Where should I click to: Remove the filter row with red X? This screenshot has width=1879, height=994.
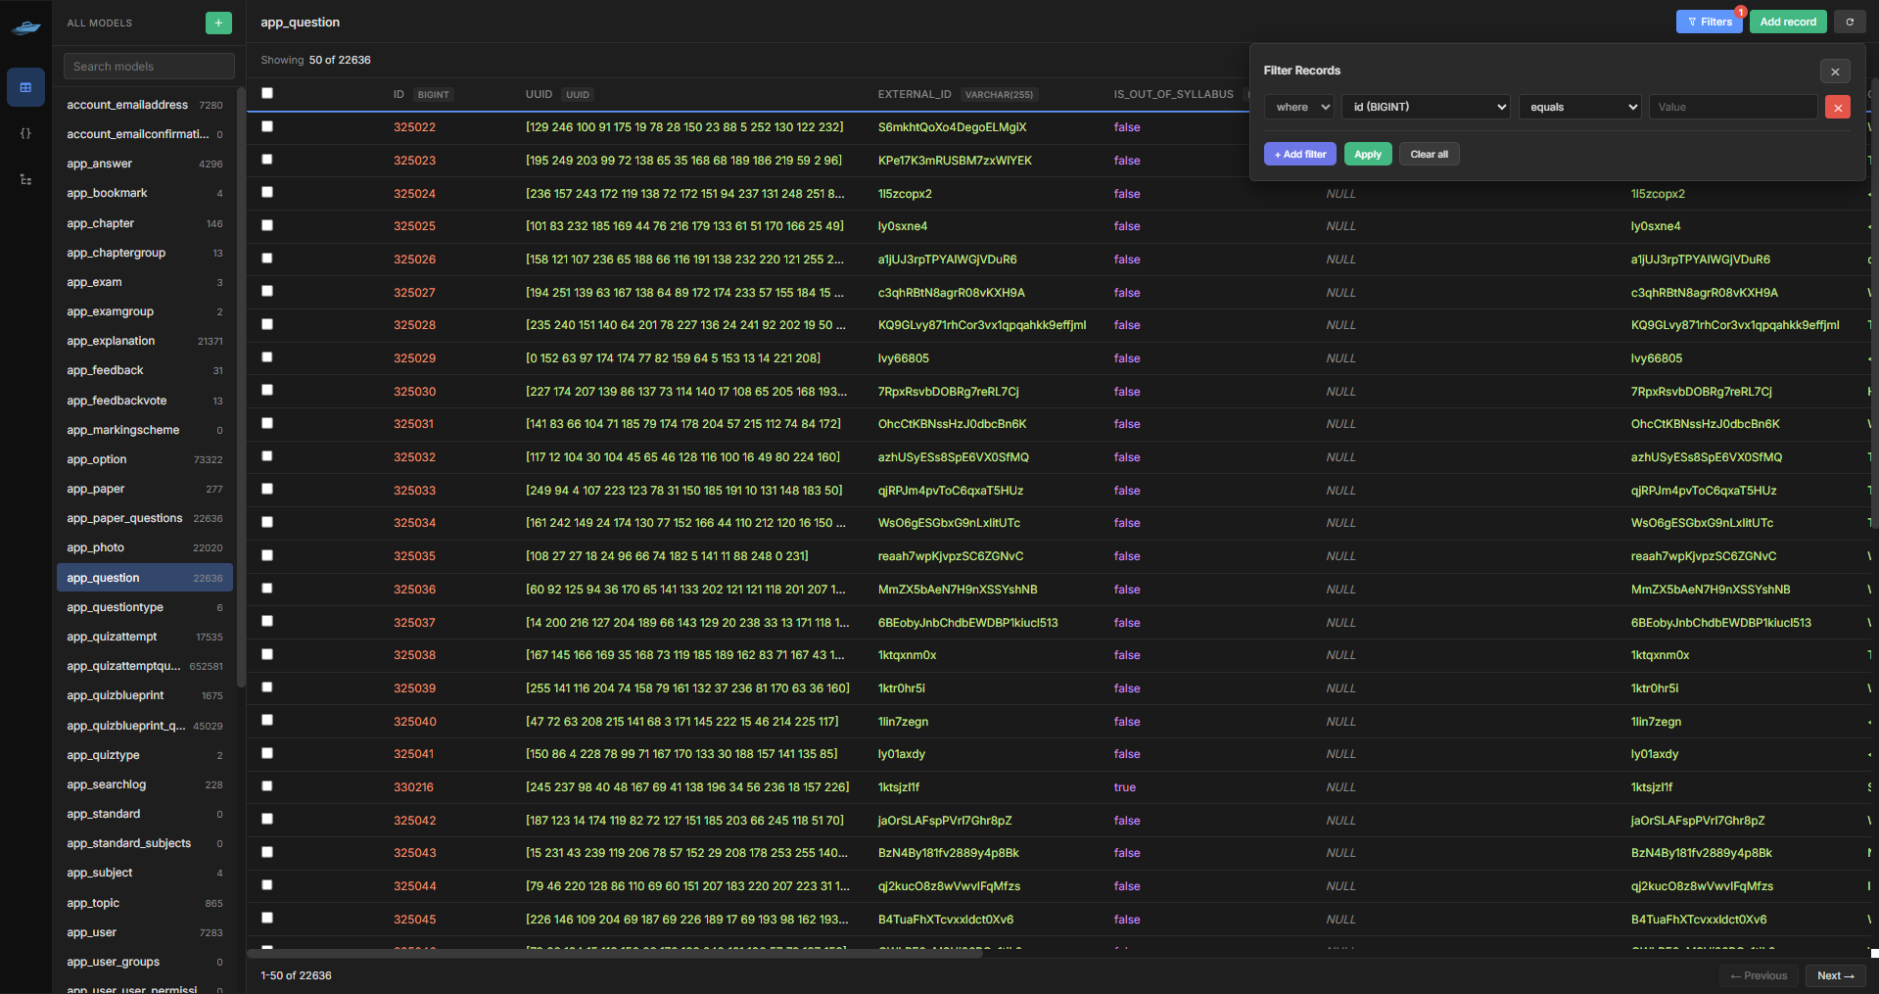pyautogui.click(x=1837, y=107)
